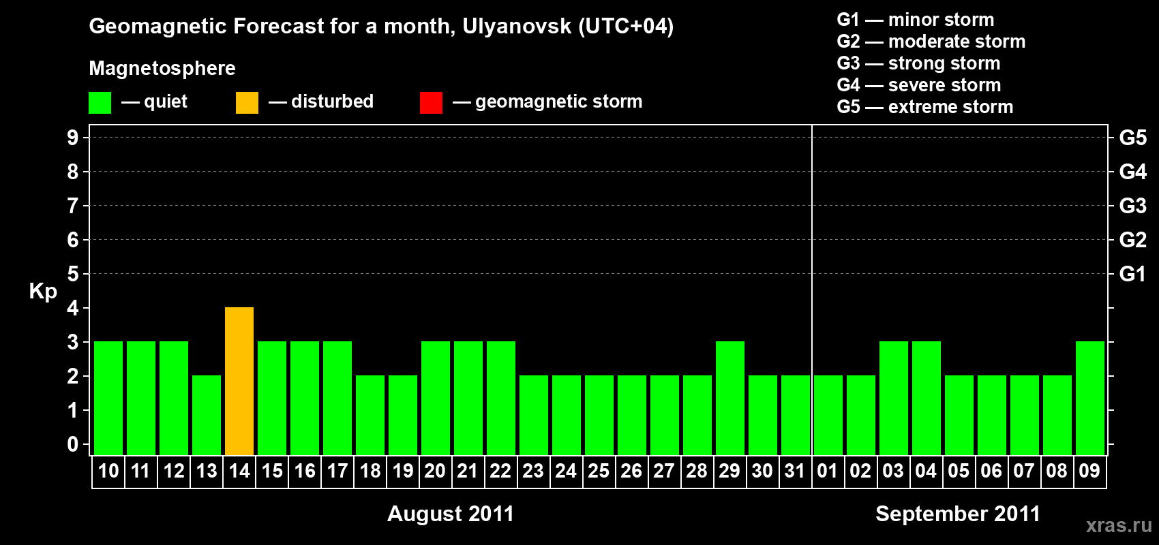Select the green bar for August 20
The height and width of the screenshot is (545, 1159).
click(x=436, y=398)
